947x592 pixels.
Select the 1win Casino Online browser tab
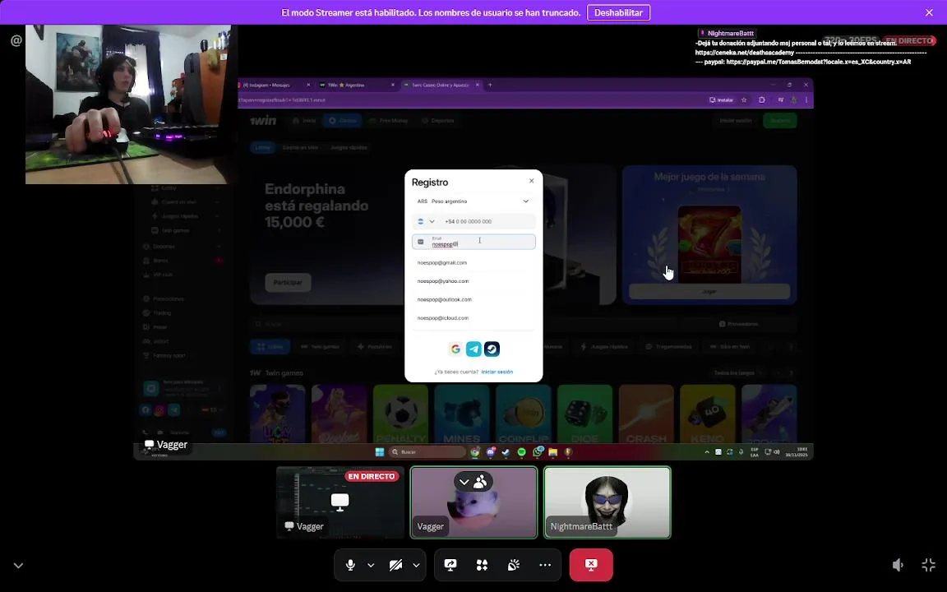[440, 86]
